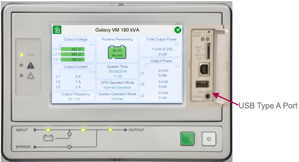Click the LED beside the black warning triangle
The image size is (299, 162).
click(x=21, y=65)
